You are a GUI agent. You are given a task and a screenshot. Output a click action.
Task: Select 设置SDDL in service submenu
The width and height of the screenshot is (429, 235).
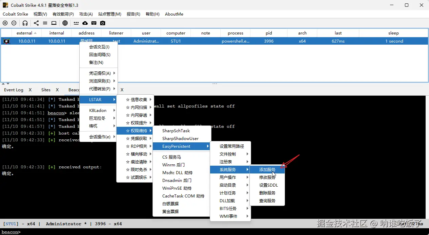click(x=267, y=185)
